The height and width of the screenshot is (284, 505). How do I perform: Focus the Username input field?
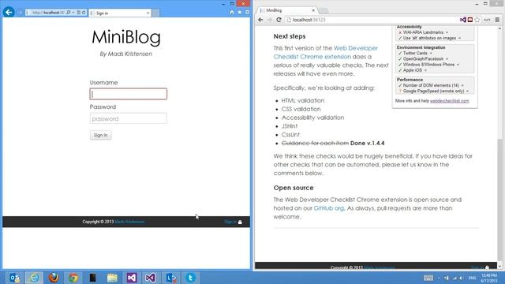(x=128, y=94)
